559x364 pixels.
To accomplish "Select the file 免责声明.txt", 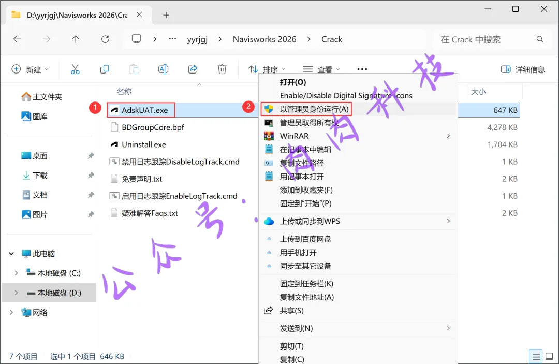I will (142, 179).
